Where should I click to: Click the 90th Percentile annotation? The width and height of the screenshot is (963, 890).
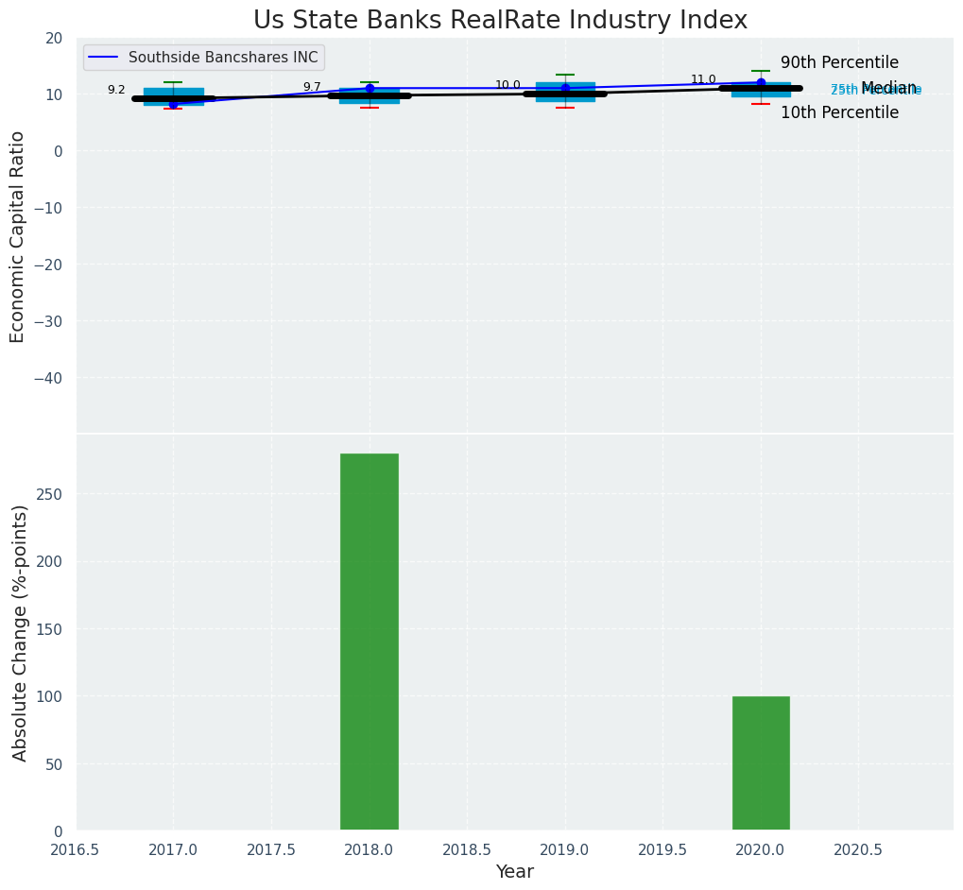(x=839, y=63)
